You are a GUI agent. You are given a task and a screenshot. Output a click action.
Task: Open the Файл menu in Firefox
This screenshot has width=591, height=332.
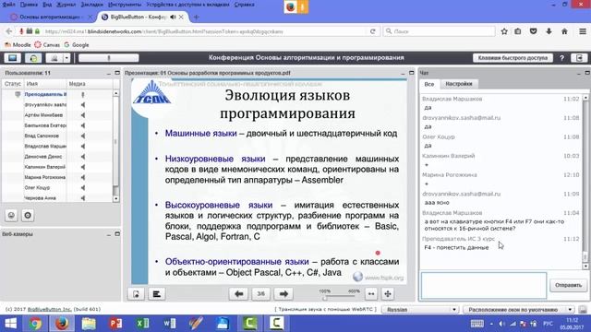[8, 5]
